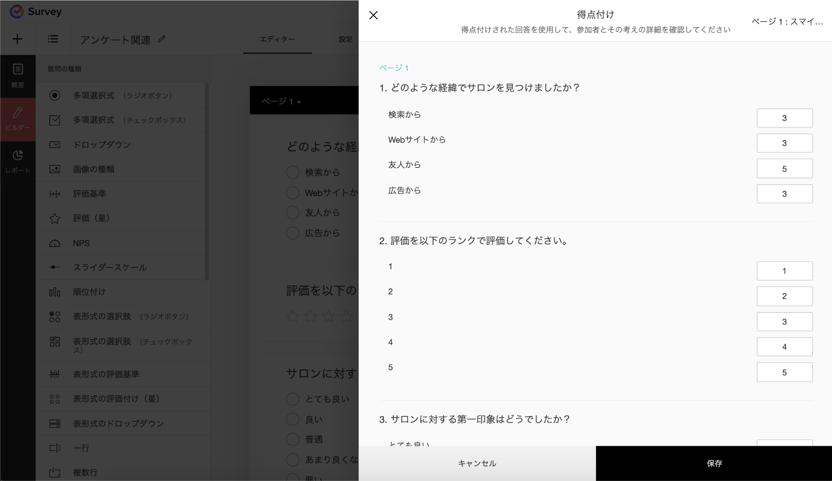Open the list menu icon in the toolbar
This screenshot has height=481, width=832.
click(53, 39)
